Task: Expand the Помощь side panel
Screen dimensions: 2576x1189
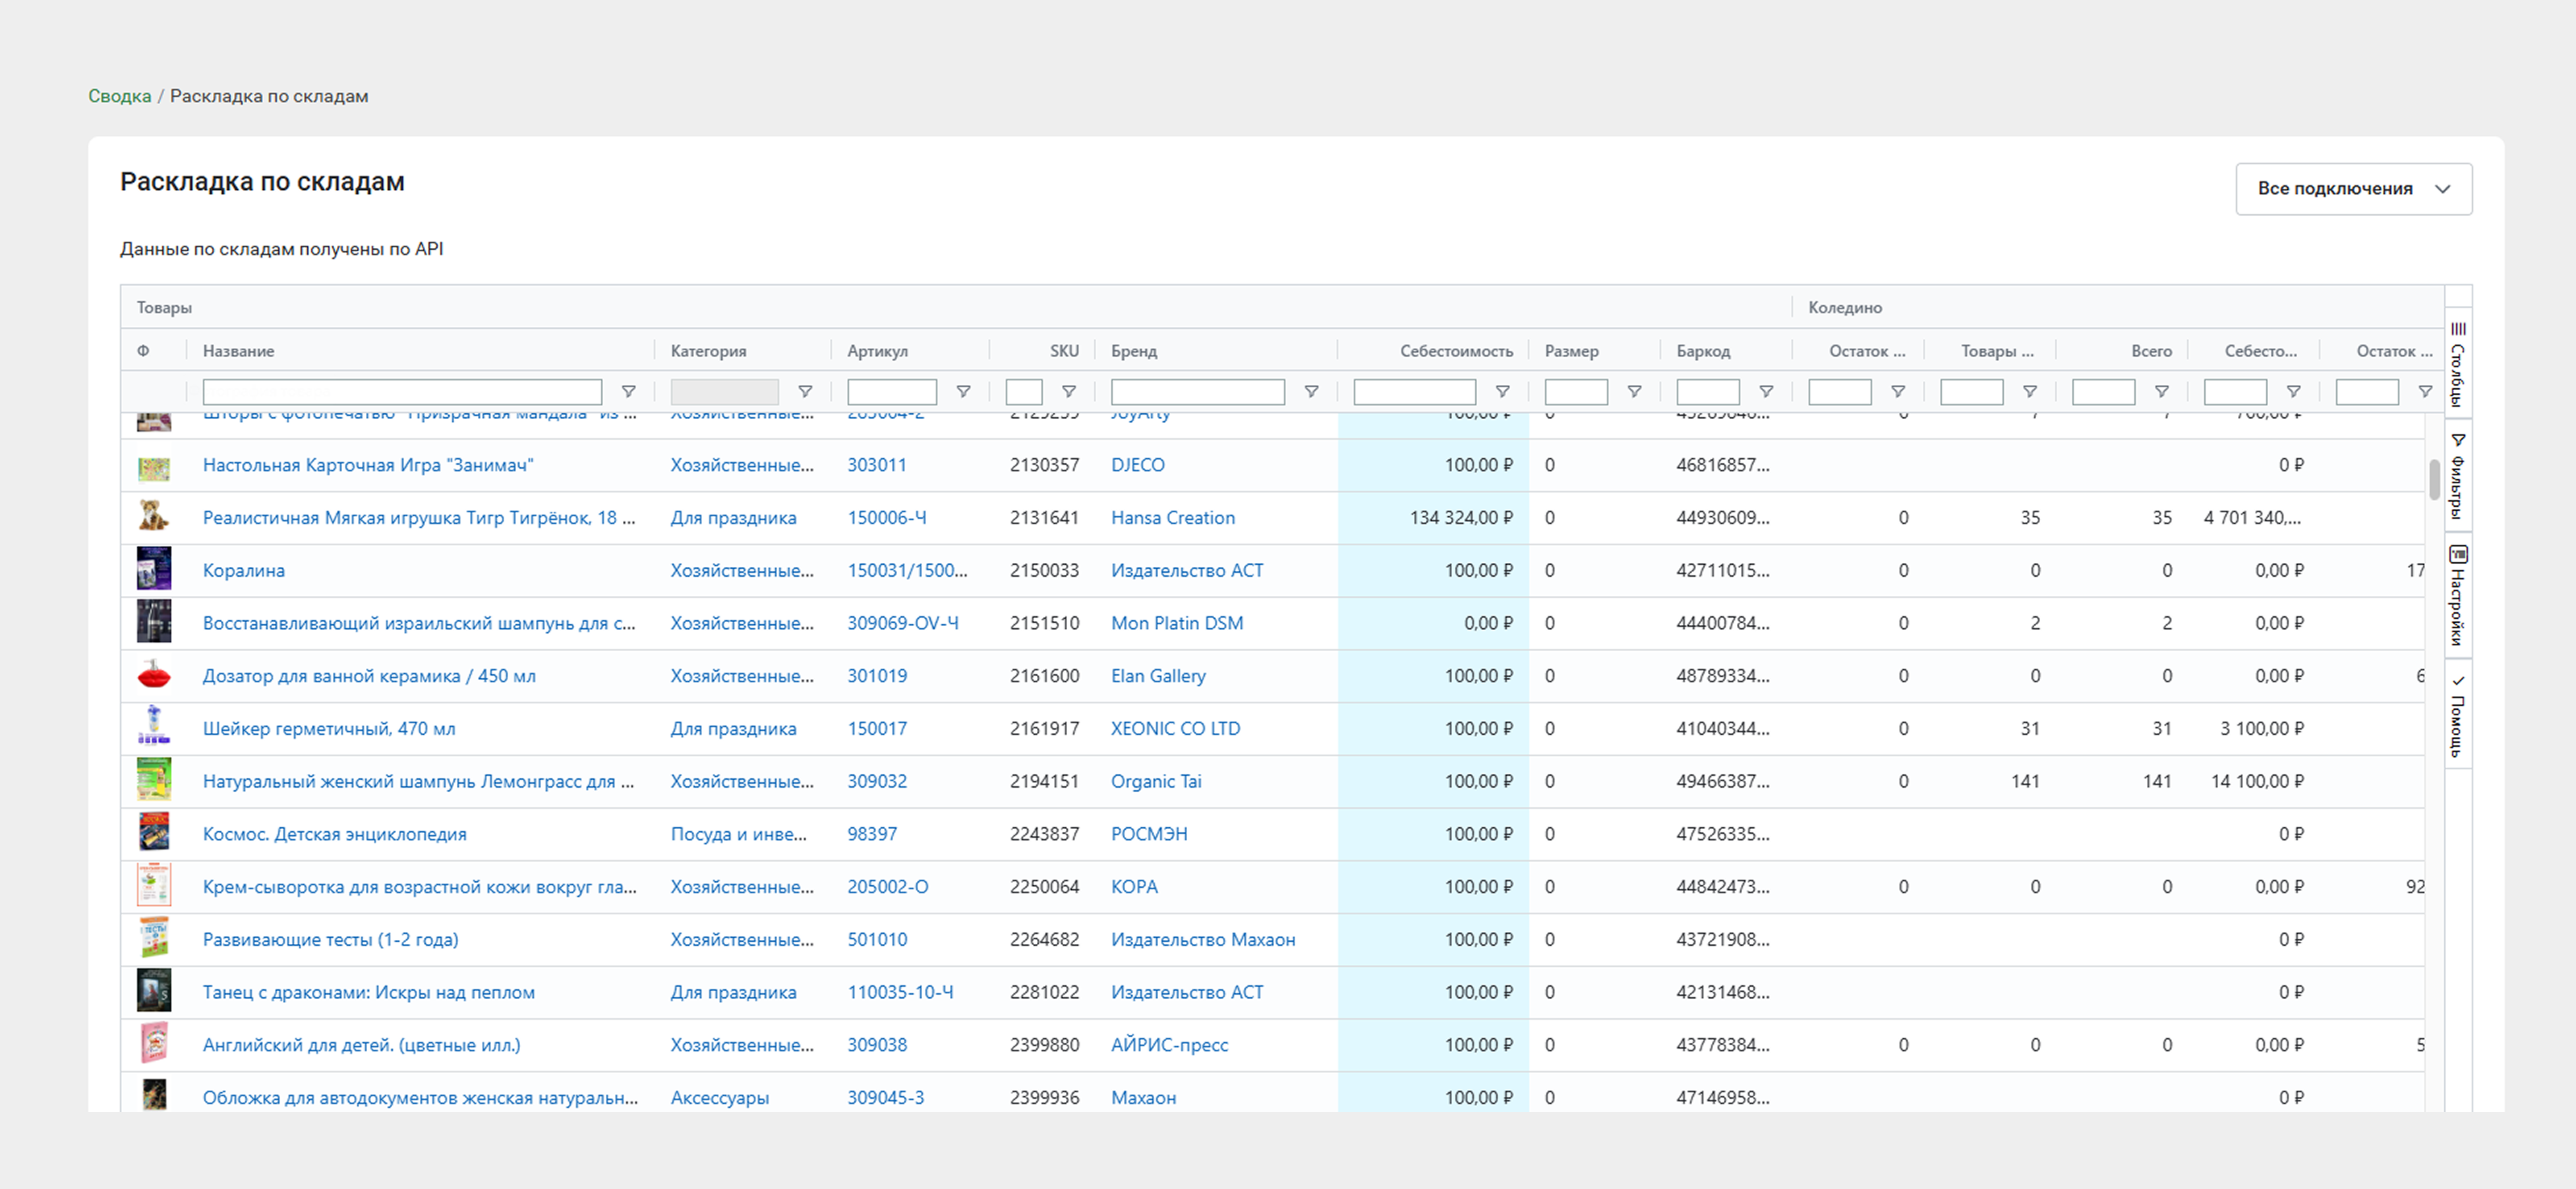Action: point(2458,716)
